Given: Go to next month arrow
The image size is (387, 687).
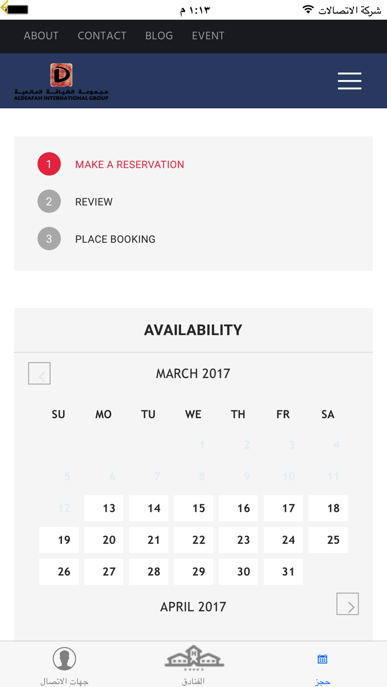Looking at the screenshot, I should (348, 604).
